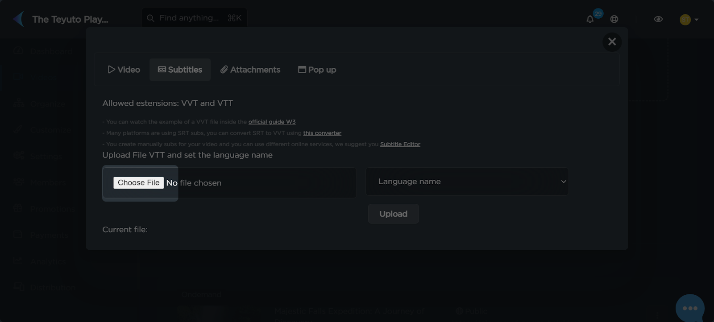This screenshot has height=322, width=714.
Task: Open Distribution in the sidebar
Action: (44, 287)
